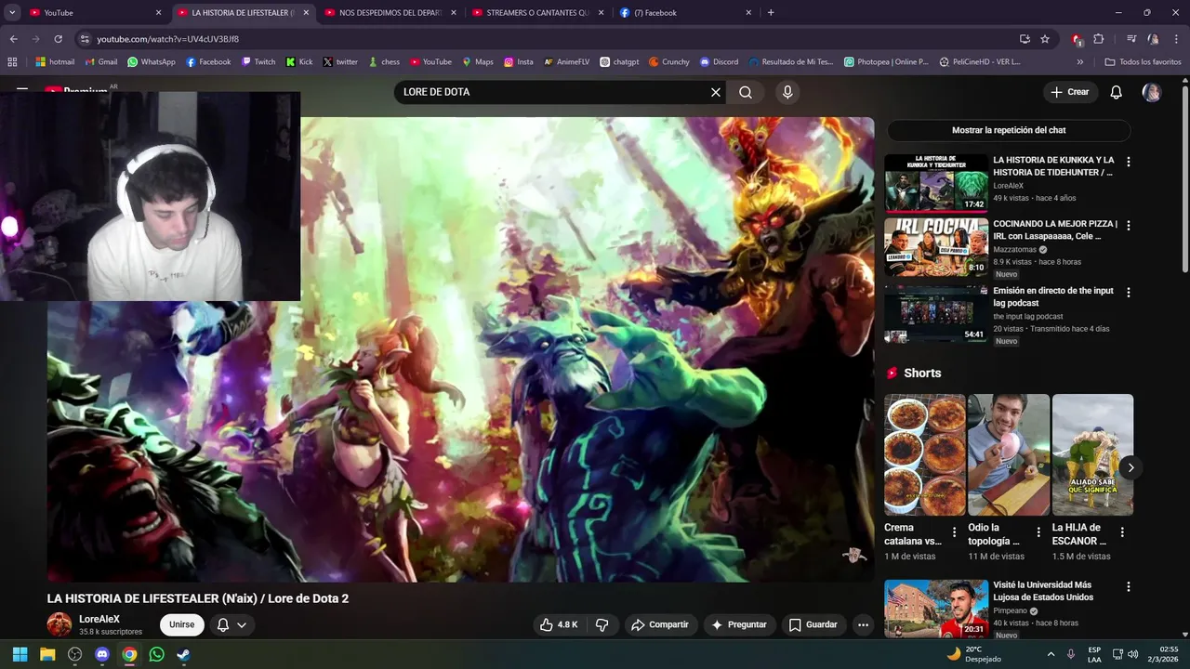Open the chatgpt bookmark

(619, 62)
